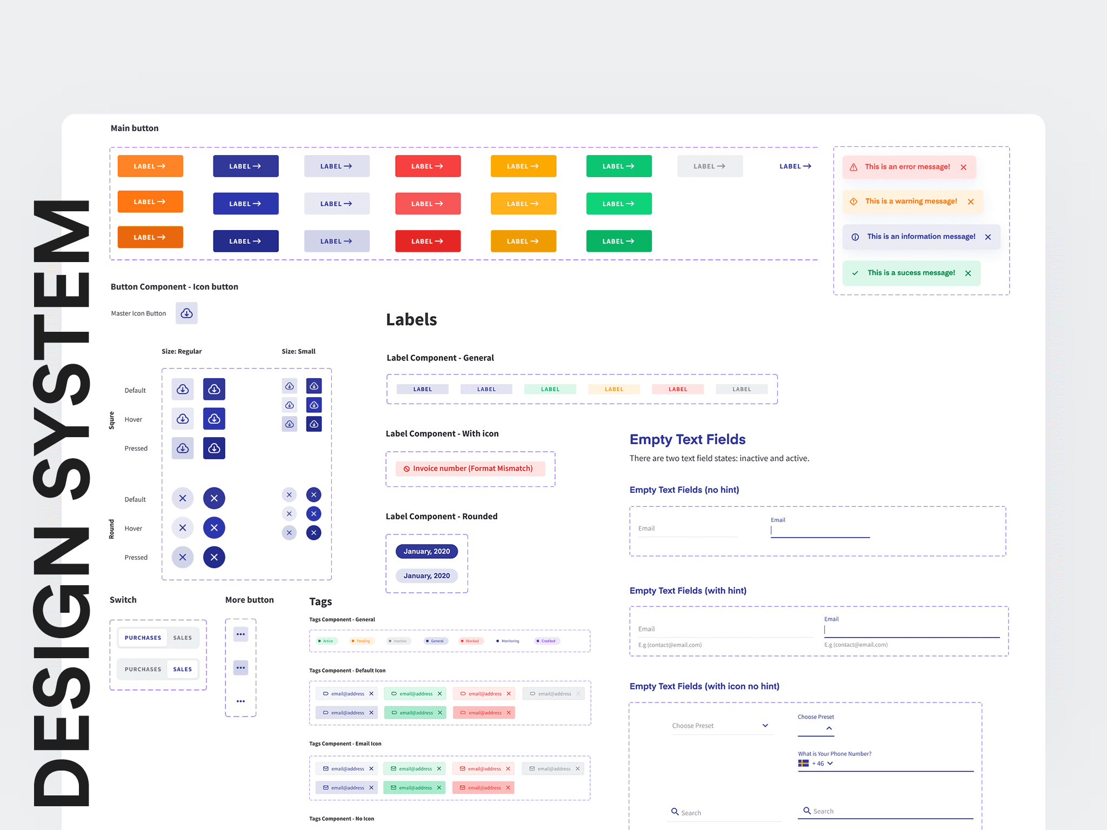
Task: Collapse the open Choose Preset up chevron
Action: click(829, 728)
